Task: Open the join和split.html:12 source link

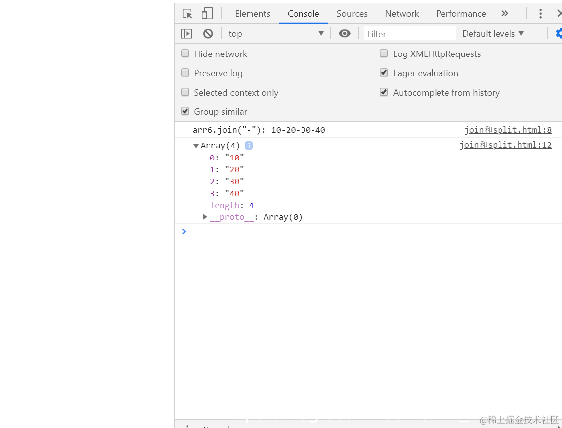Action: point(505,145)
